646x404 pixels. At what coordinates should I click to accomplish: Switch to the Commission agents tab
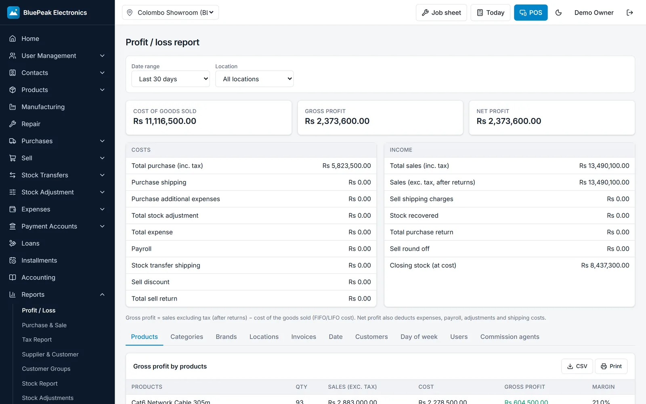click(510, 337)
